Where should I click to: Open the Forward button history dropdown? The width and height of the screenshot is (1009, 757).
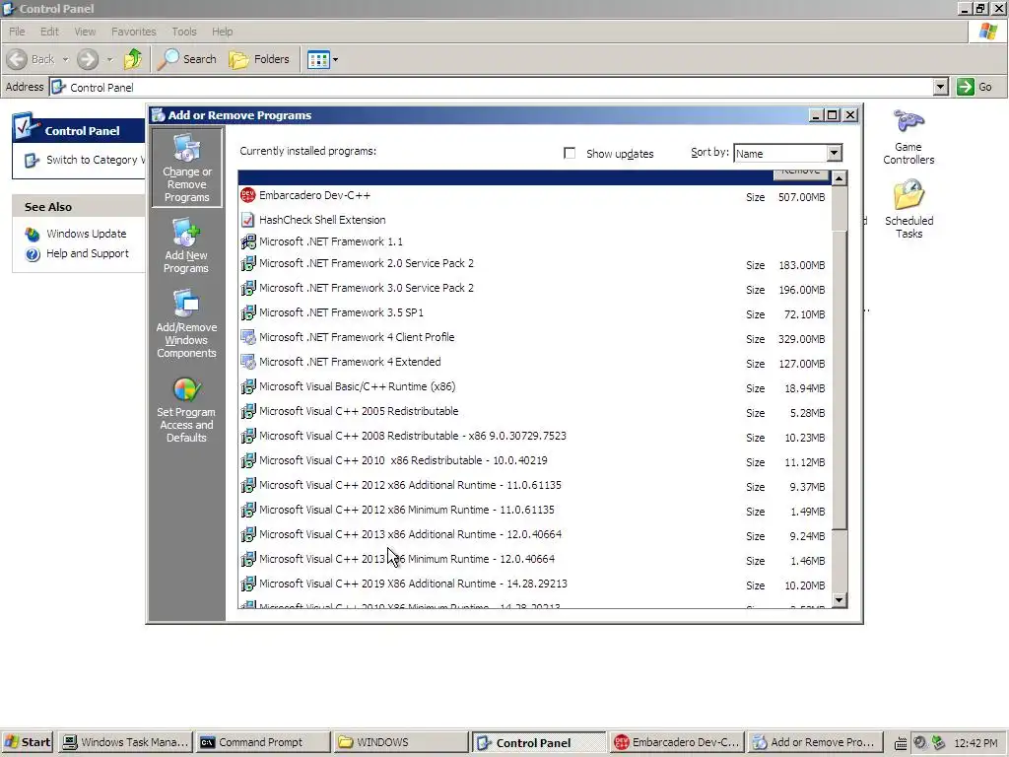pyautogui.click(x=109, y=60)
